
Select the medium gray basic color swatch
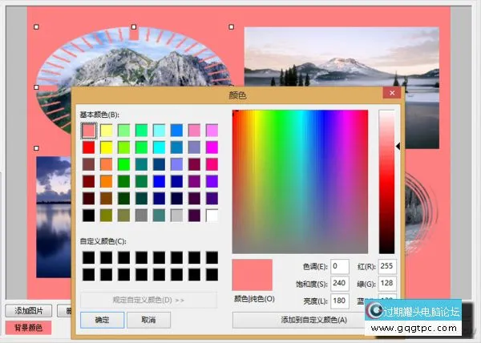coord(142,216)
